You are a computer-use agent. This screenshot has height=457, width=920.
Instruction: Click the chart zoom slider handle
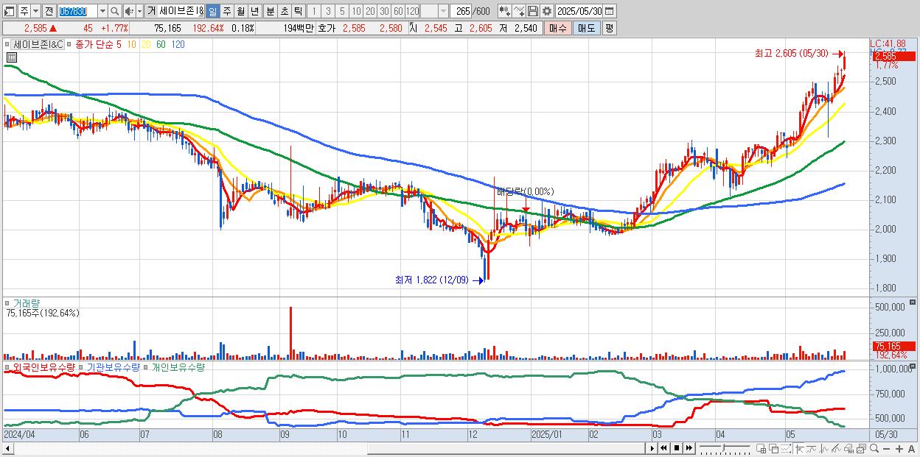click(724, 448)
